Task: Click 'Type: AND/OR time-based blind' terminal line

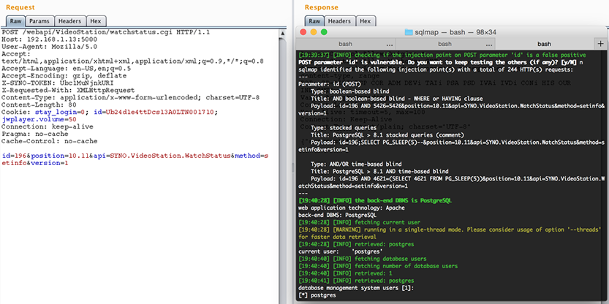Action: tap(356, 164)
